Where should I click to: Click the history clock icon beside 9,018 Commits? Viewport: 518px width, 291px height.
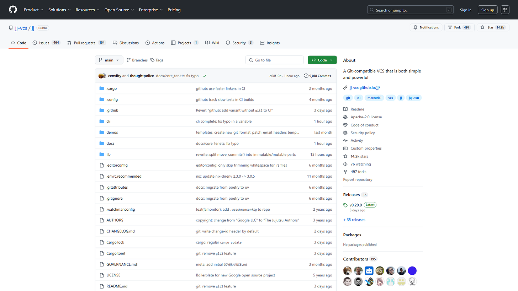[x=306, y=76]
